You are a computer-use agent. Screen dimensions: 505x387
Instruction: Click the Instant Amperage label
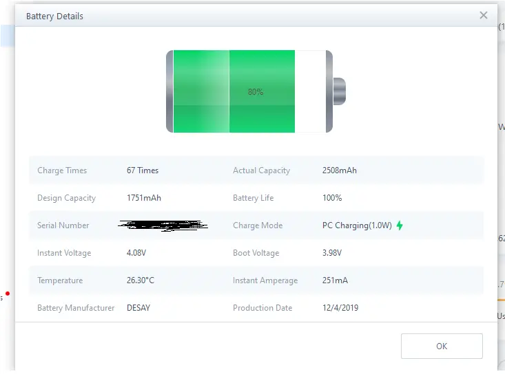tap(265, 280)
